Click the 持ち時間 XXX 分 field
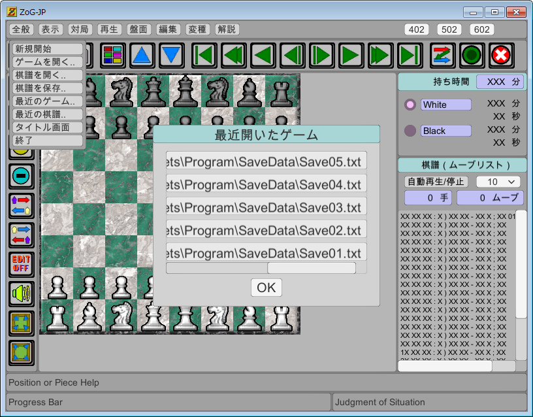This screenshot has width=533, height=417. (x=500, y=82)
